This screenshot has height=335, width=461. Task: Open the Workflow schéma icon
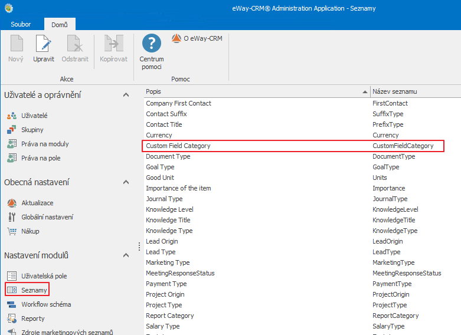point(12,304)
